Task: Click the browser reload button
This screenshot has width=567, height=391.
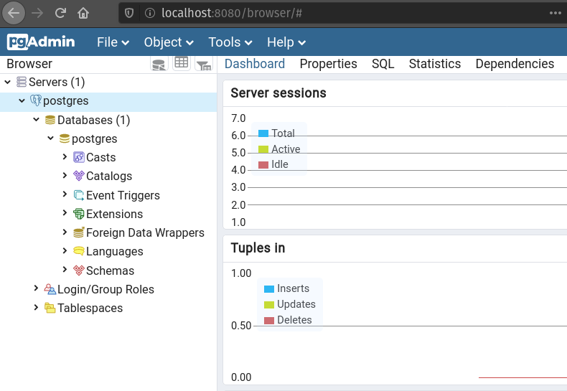Action: click(60, 13)
